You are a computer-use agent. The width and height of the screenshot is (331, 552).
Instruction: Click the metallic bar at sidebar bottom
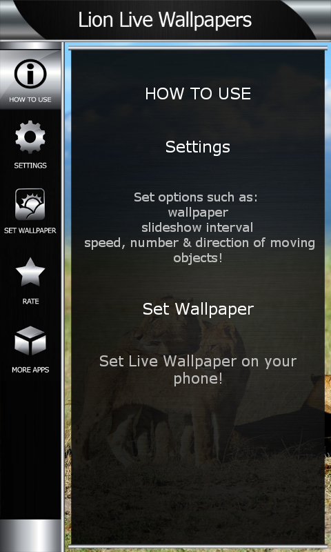tap(30, 535)
